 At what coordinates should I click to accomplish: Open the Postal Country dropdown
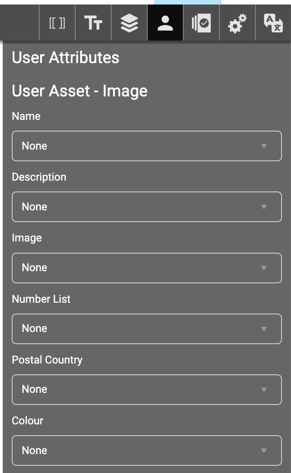pyautogui.click(x=146, y=389)
